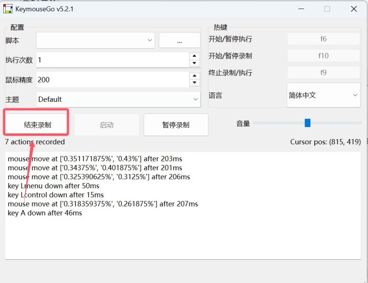Click the volume (音量) slider handle
The image size is (368, 283).
coord(308,123)
